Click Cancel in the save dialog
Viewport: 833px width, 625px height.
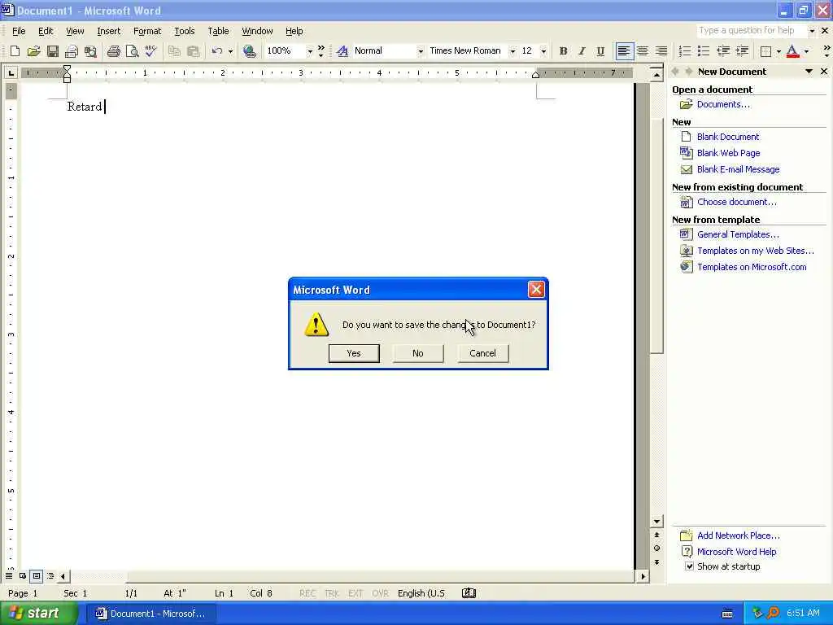482,353
